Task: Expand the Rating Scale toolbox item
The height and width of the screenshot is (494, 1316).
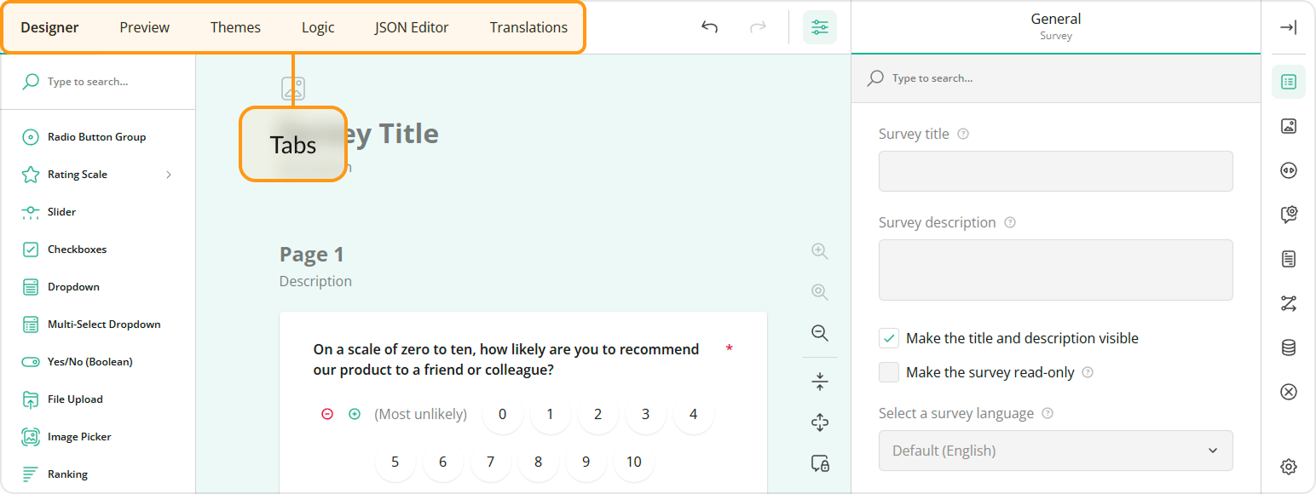Action: point(168,174)
